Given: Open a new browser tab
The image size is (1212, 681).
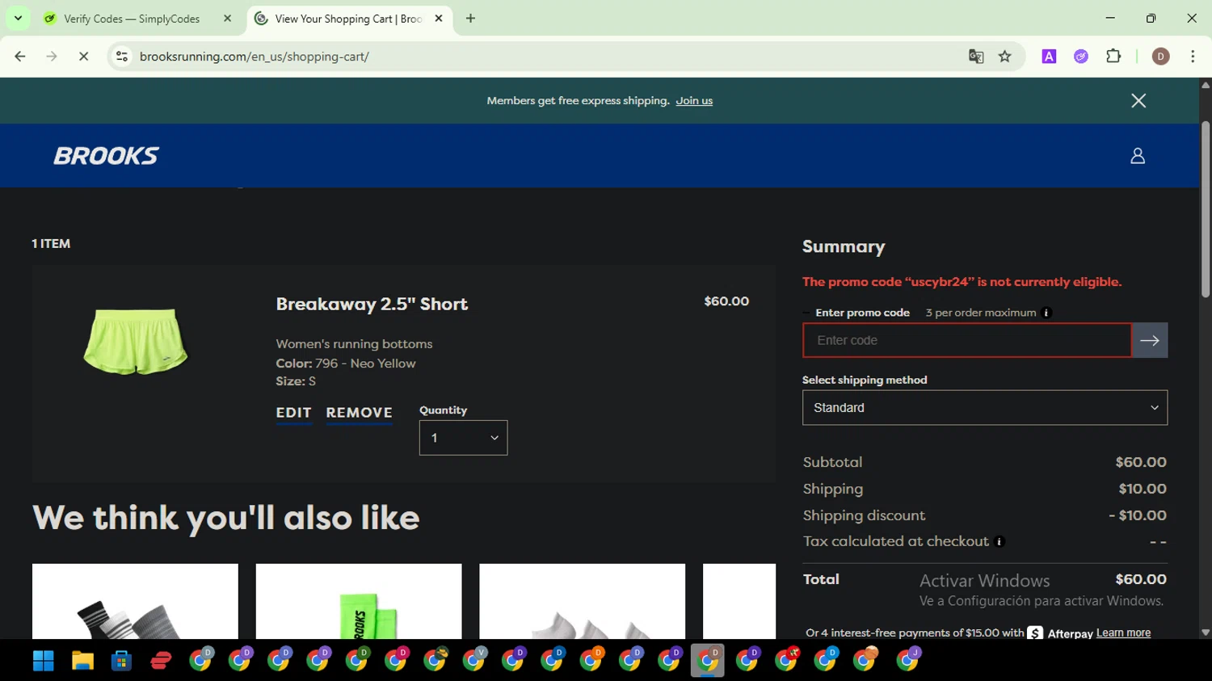Looking at the screenshot, I should tap(470, 19).
